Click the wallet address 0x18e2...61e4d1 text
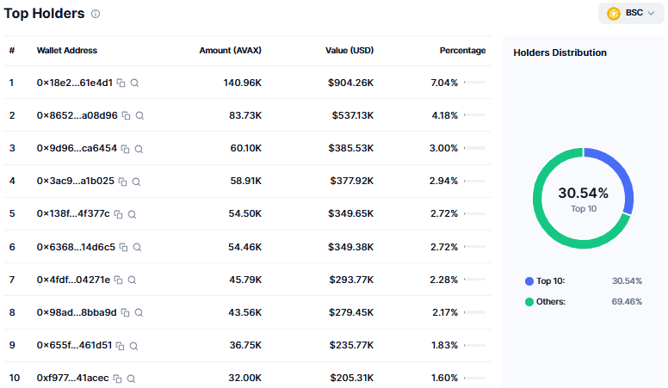Screen dimensions: 668x388 pos(75,83)
